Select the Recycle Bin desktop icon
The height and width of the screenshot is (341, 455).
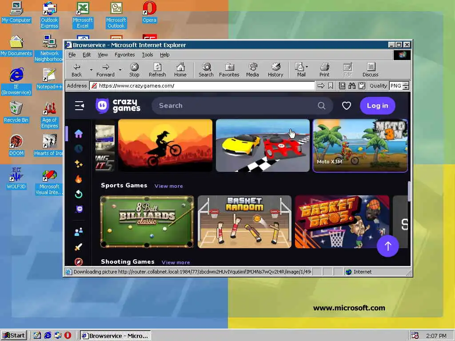[x=16, y=112]
